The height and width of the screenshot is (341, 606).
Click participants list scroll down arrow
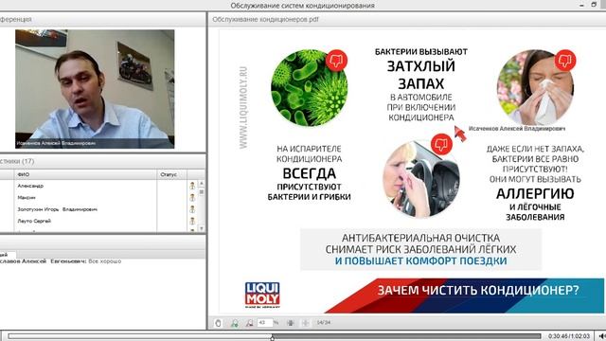pos(202,228)
